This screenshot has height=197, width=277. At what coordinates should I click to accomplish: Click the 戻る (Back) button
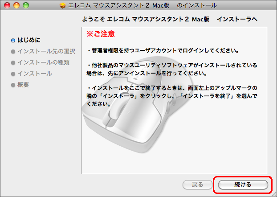(x=197, y=185)
